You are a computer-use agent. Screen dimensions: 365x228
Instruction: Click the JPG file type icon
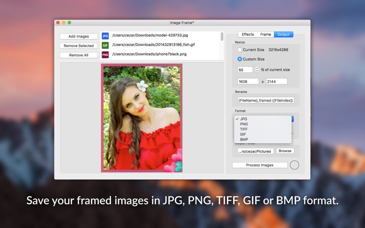tap(105, 36)
